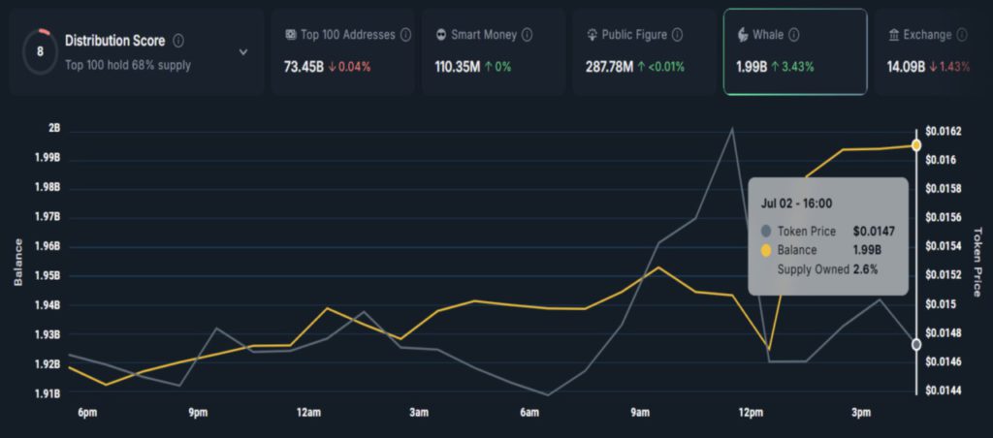Select the Public Figure card
This screenshot has height=438, width=993.
pyautogui.click(x=644, y=52)
